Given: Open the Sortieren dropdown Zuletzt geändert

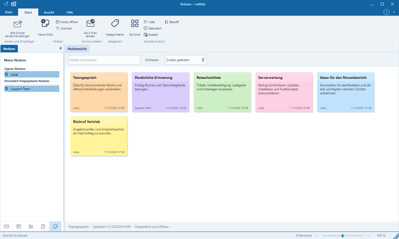Looking at the screenshot, I should tap(186, 60).
